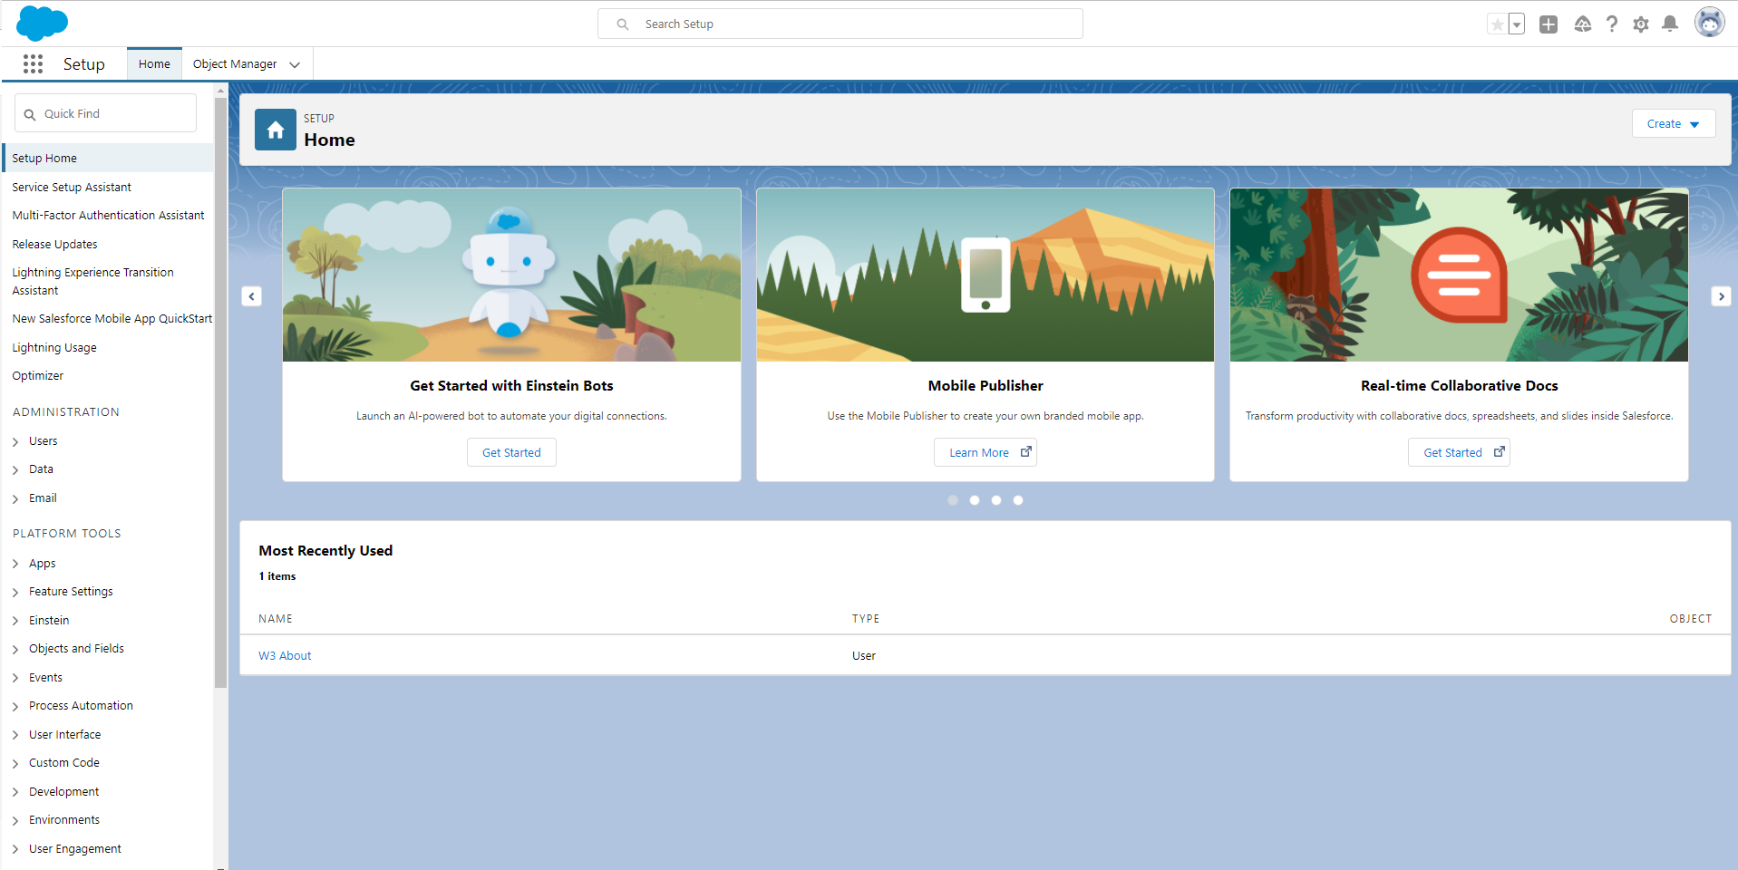Select the first carousel page dot
Screen dimensions: 1738x870
953,500
